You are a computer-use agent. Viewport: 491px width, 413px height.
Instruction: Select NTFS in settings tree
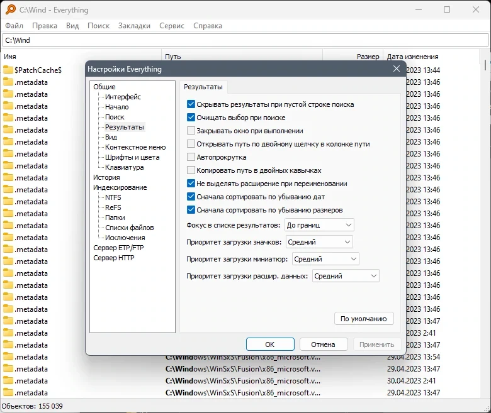point(113,197)
